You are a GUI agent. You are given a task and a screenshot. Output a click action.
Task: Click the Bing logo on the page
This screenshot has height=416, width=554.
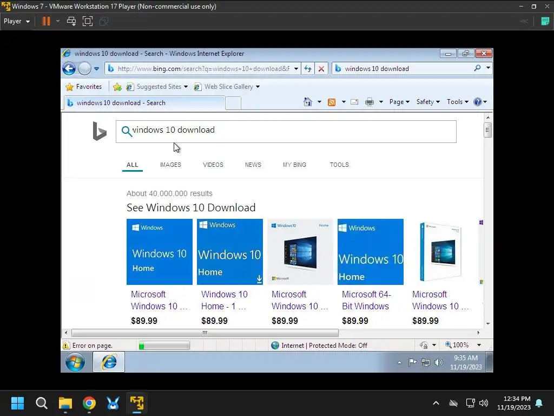pos(100,131)
